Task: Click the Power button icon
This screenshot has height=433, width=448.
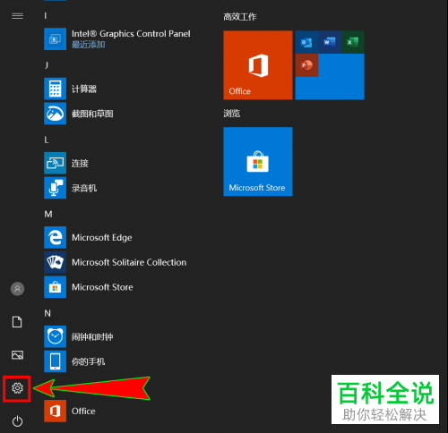Action: (x=17, y=421)
